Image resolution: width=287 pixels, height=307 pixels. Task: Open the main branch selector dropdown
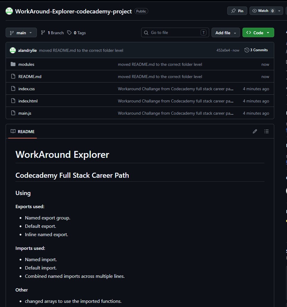(21, 33)
